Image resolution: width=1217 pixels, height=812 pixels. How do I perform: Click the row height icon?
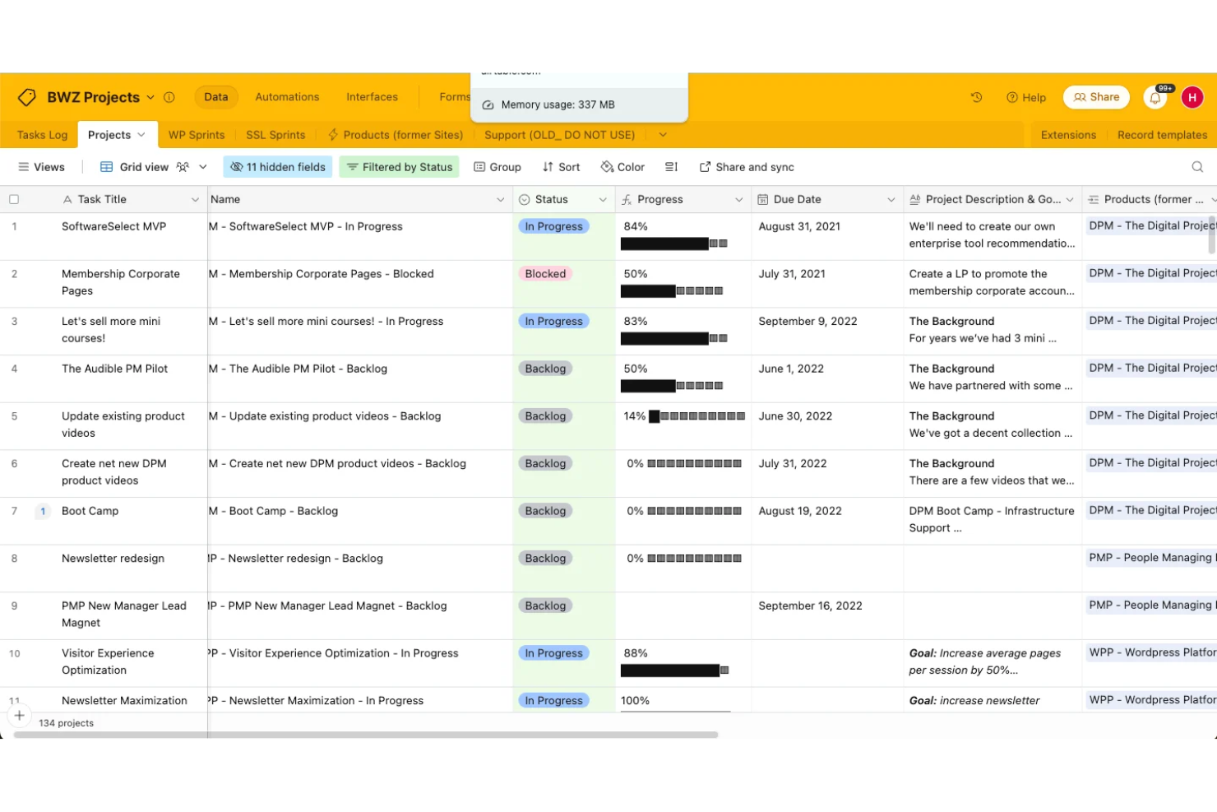click(671, 166)
